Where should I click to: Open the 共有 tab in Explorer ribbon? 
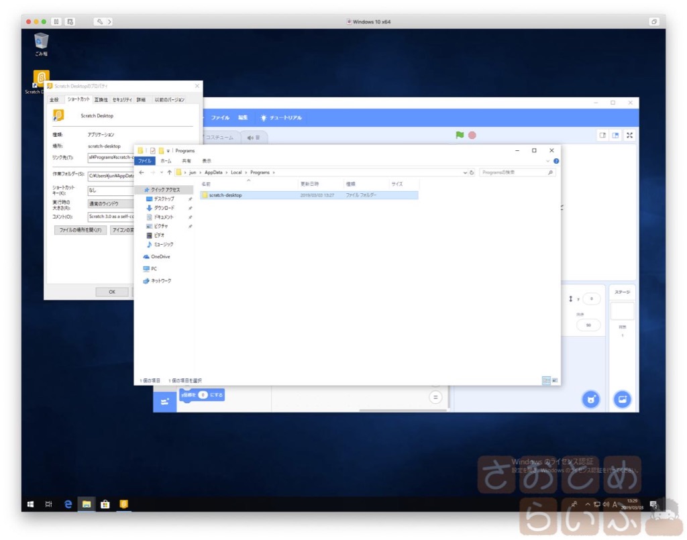187,161
